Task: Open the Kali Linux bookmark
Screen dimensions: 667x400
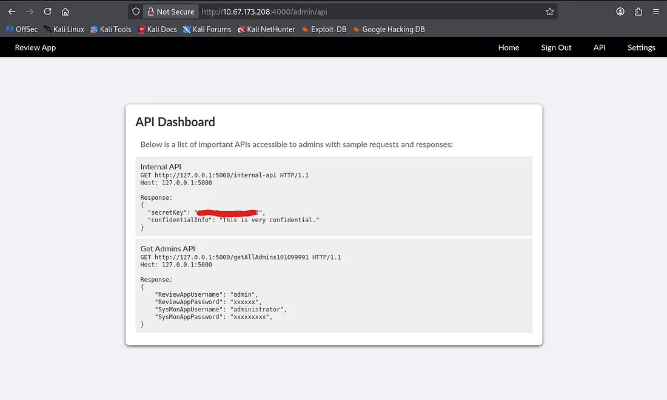Action: click(64, 29)
